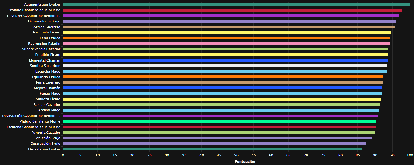414x165 pixels.
Task: Click the white Sombra Sacerdote bar
Action: [x=225, y=66]
